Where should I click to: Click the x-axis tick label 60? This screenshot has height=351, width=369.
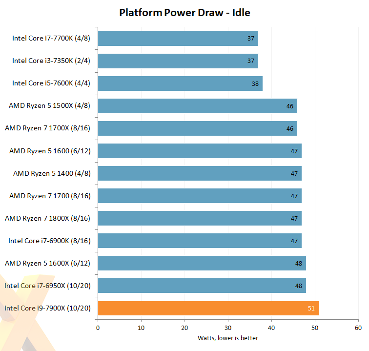pyautogui.click(x=358, y=328)
